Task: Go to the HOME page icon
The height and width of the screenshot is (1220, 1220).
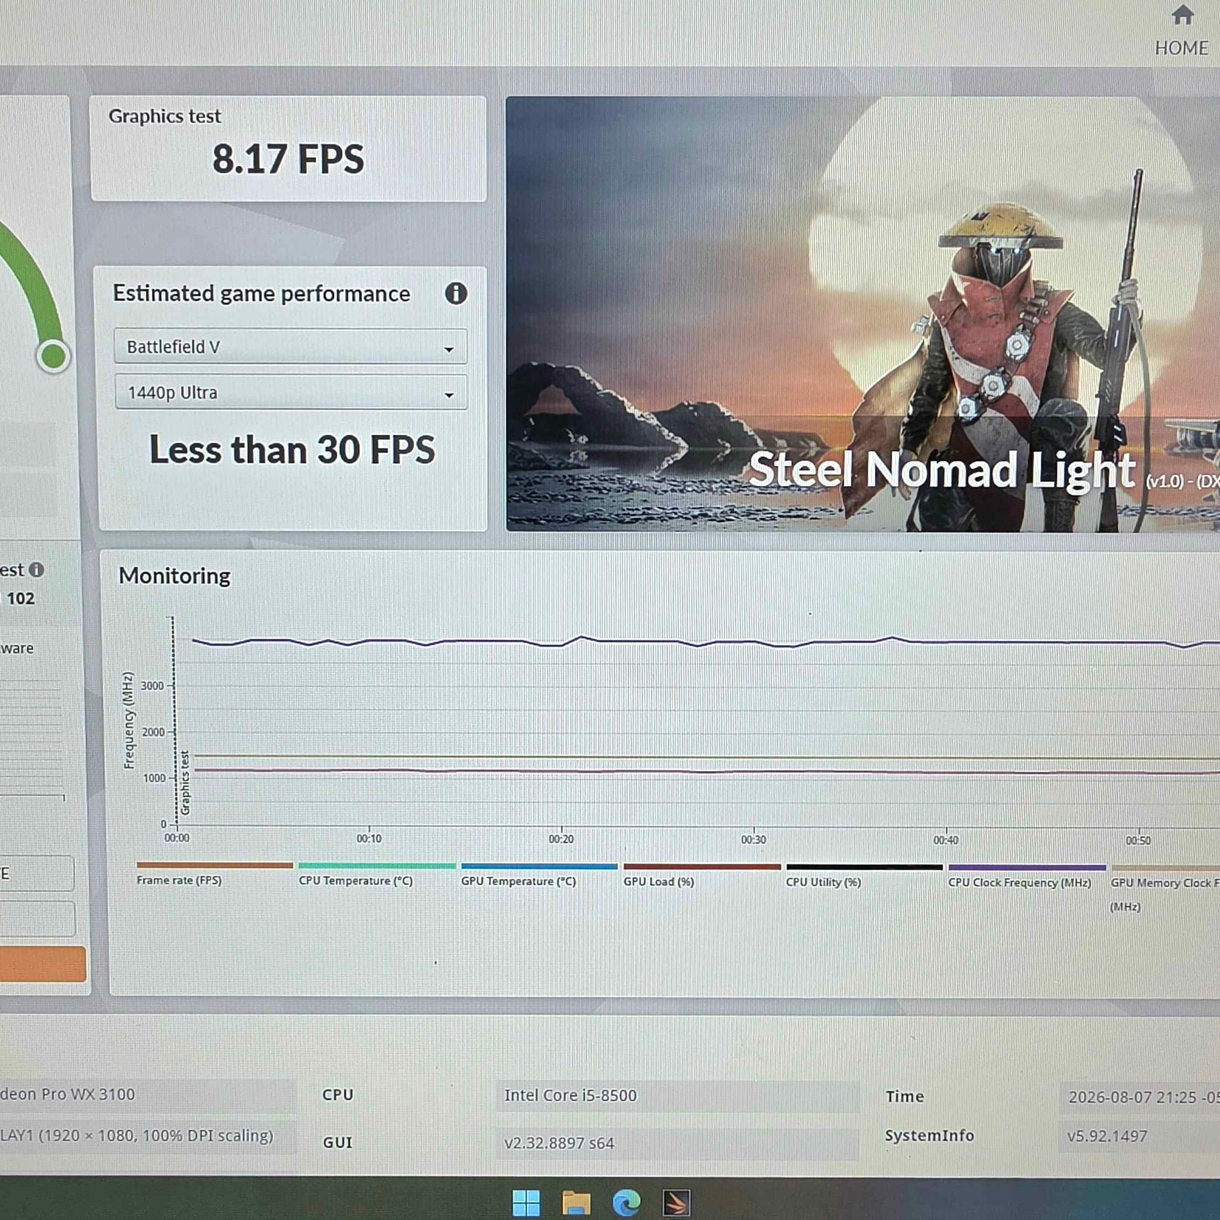Action: (x=1182, y=15)
